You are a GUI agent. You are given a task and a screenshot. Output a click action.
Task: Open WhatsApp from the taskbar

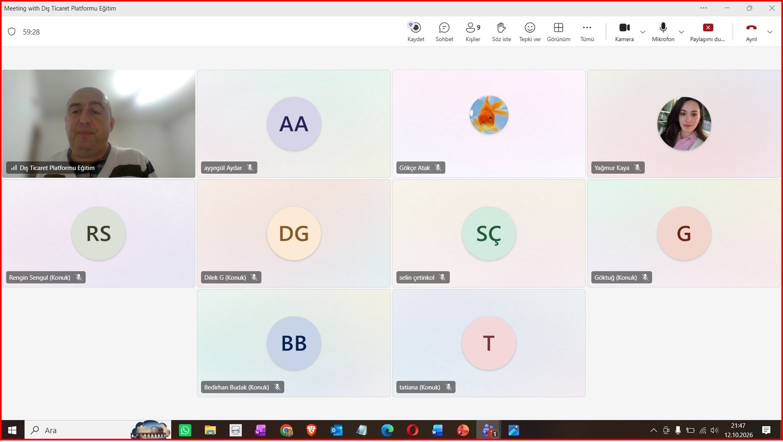[x=185, y=430]
